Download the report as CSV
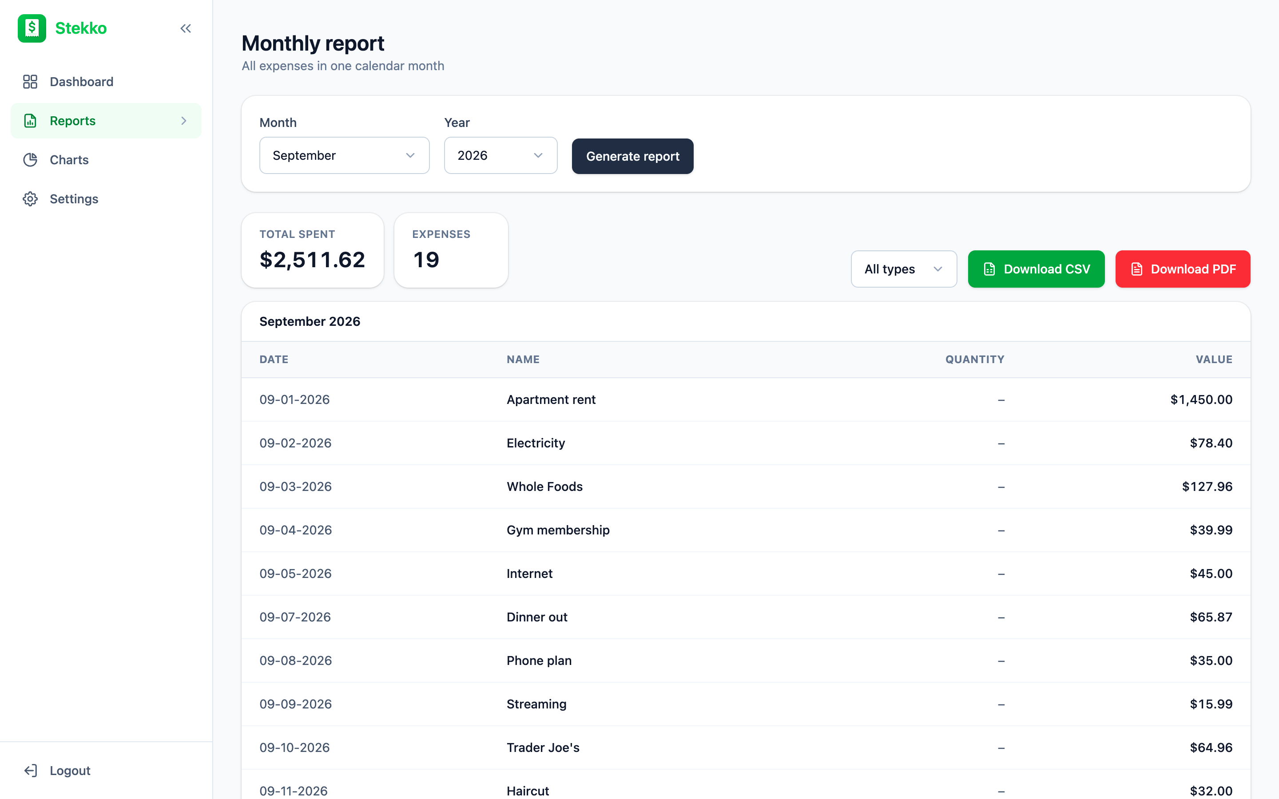 (x=1036, y=269)
